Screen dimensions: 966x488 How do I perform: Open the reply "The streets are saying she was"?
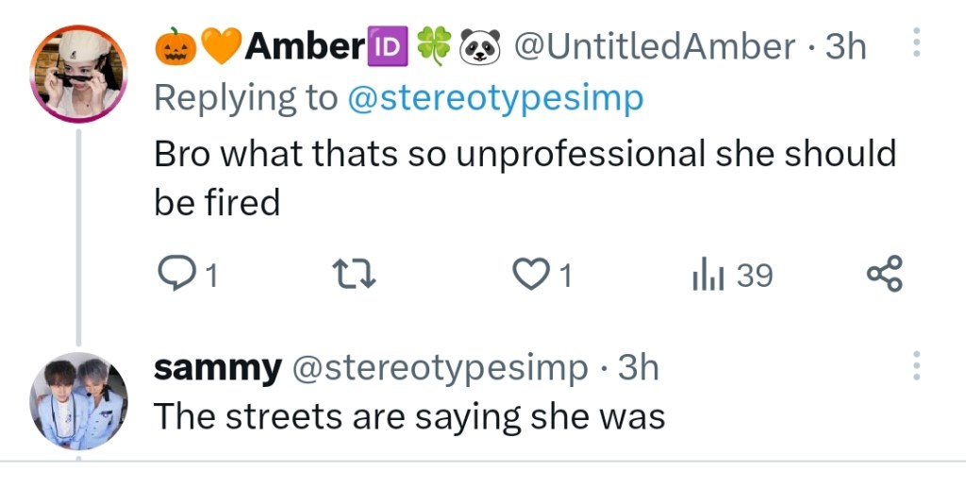coord(409,415)
